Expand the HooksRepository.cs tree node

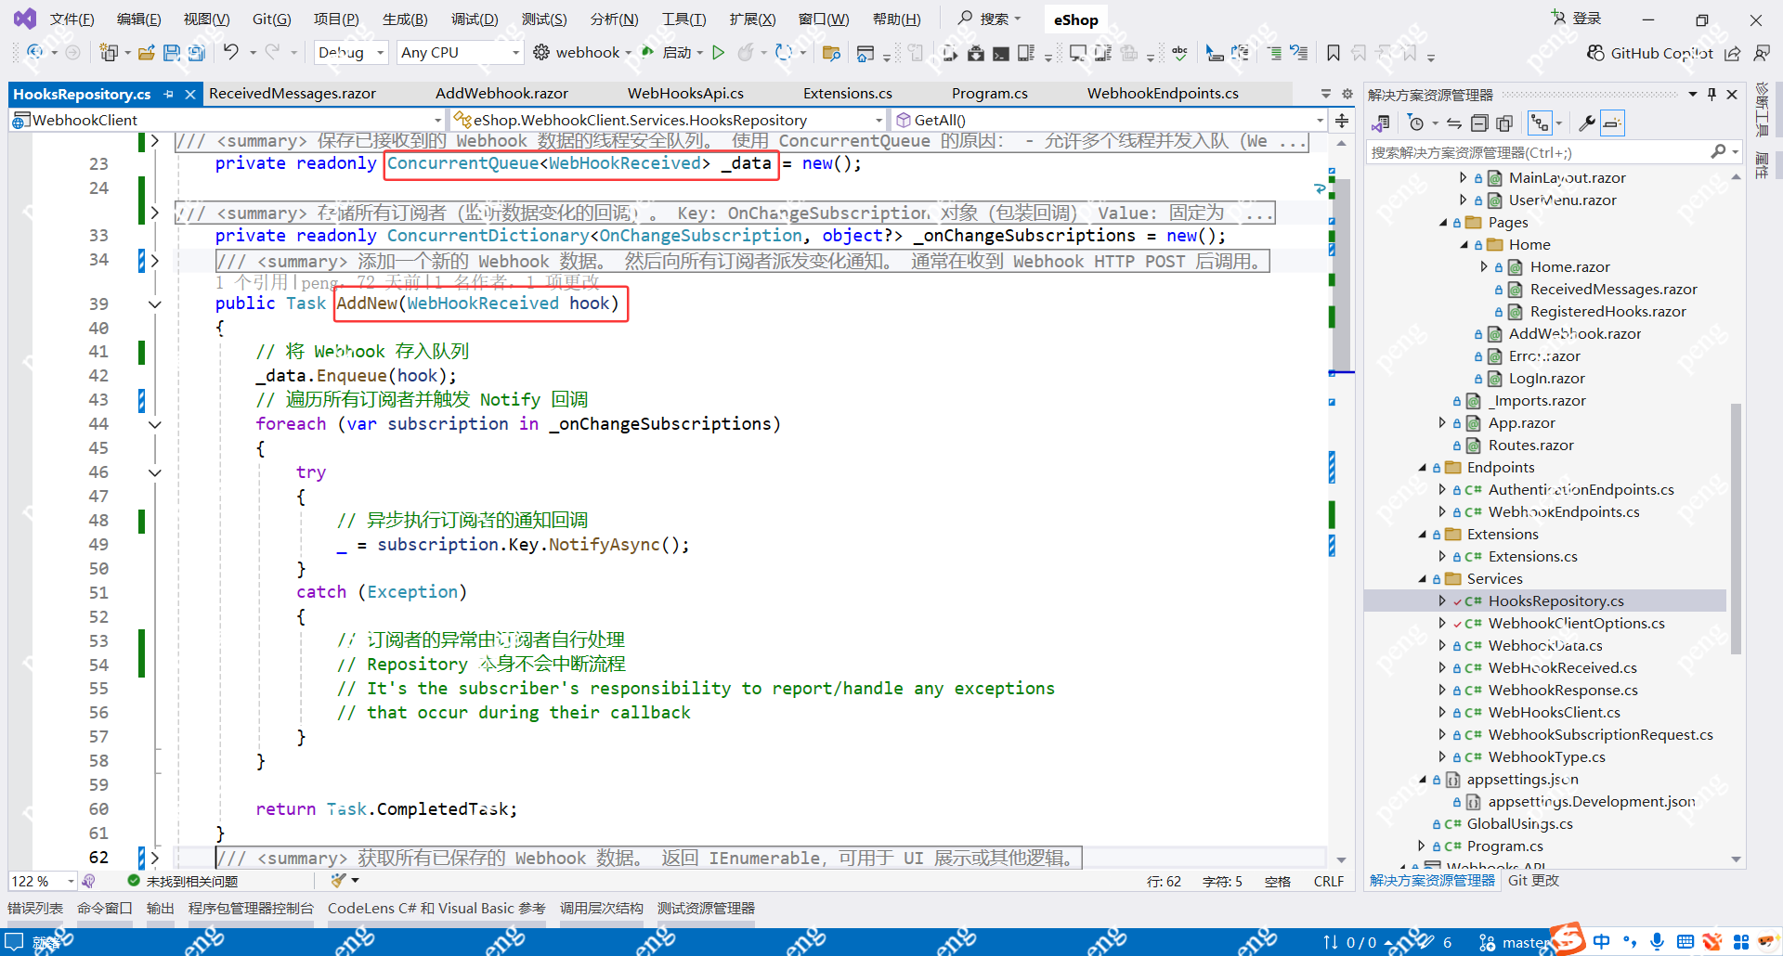point(1442,601)
